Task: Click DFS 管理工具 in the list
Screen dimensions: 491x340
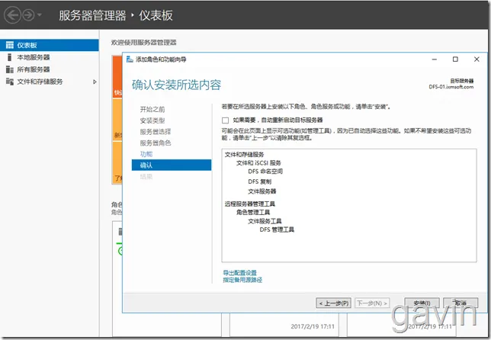Action: coord(277,229)
